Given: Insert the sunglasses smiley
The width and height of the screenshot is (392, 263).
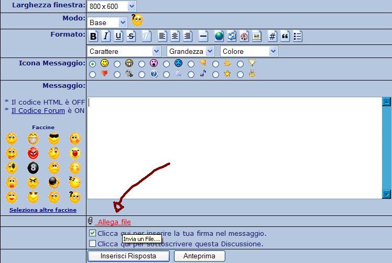Looking at the screenshot, I should [x=54, y=139].
